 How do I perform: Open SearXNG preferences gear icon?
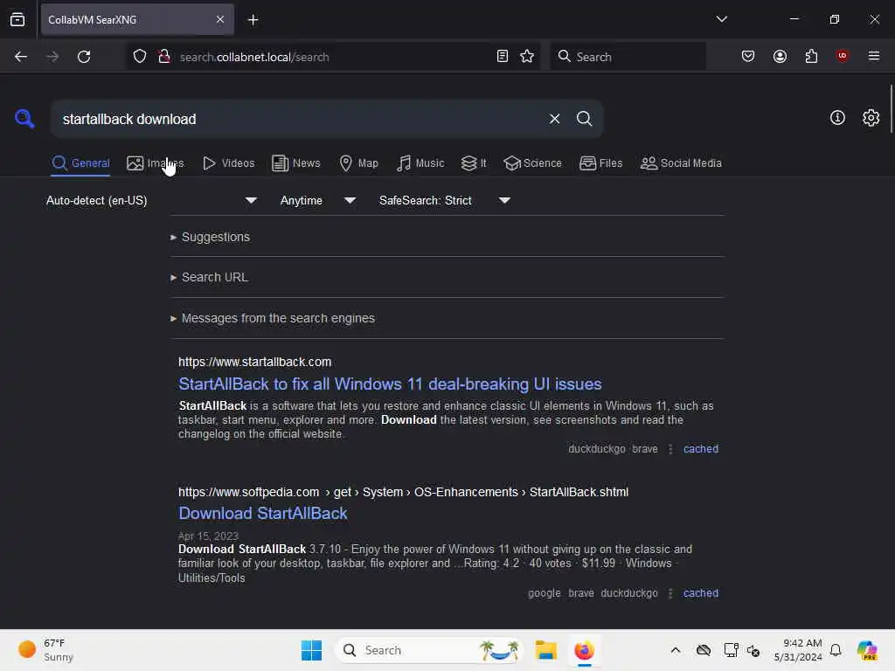point(871,118)
